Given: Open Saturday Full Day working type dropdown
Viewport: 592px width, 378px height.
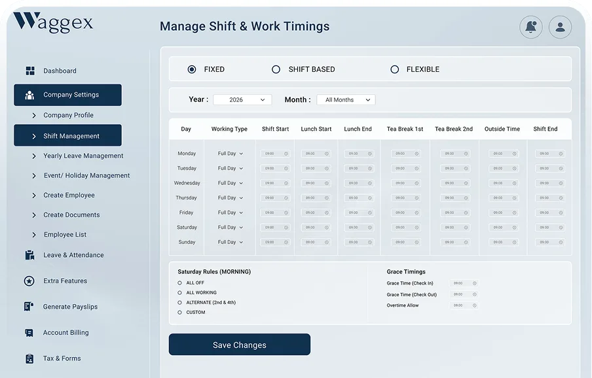Looking at the screenshot, I should [231, 227].
